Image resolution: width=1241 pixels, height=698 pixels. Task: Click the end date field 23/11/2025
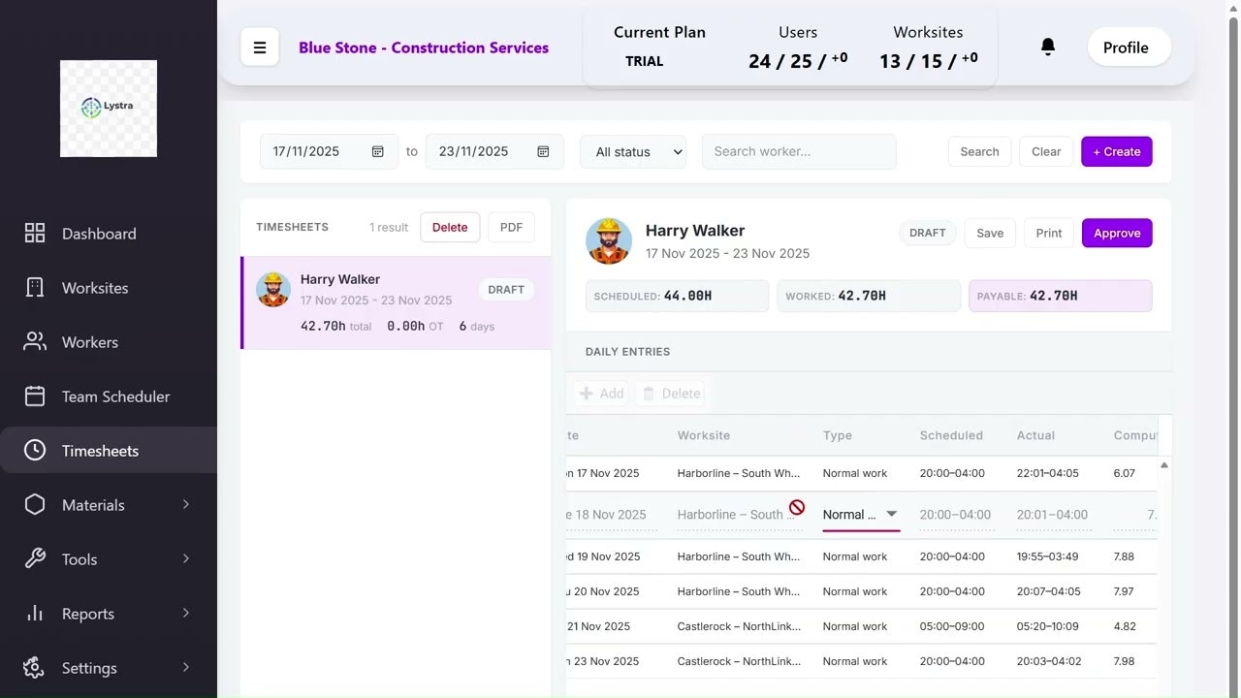pyautogui.click(x=494, y=151)
